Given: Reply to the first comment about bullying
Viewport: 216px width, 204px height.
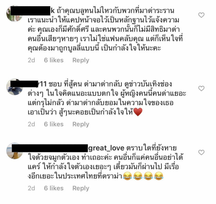Looking at the screenshot, I should click(x=81, y=60).
